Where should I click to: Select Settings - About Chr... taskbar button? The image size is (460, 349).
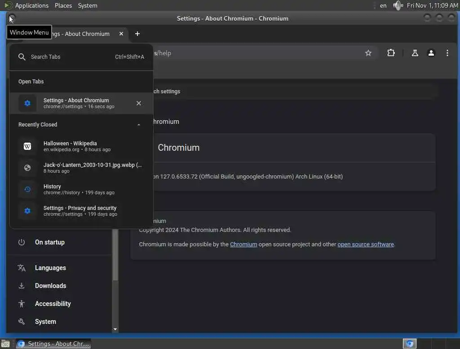click(x=53, y=344)
